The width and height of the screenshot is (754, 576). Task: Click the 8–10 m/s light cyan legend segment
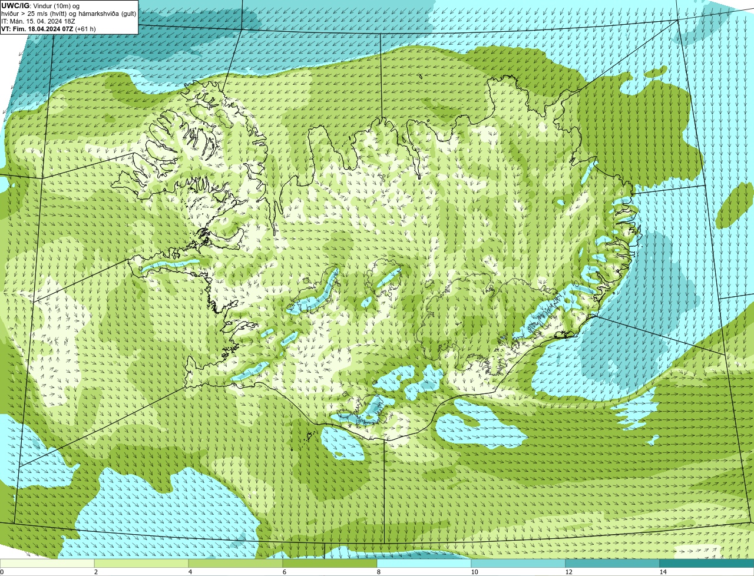click(424, 563)
